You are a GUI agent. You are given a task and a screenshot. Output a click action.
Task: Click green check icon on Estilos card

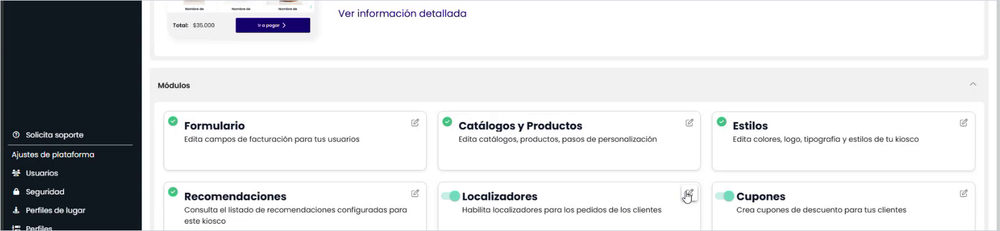722,121
